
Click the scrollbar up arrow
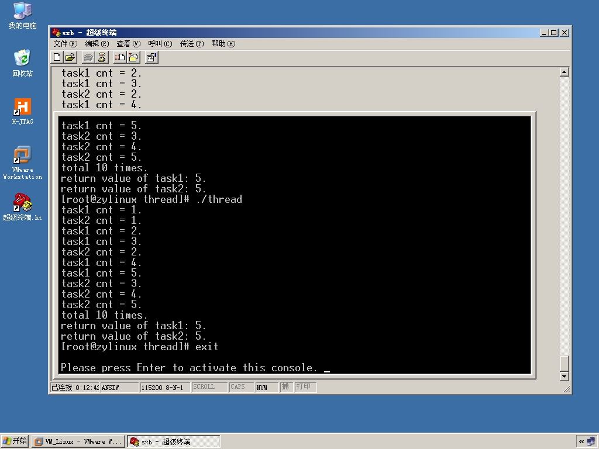point(564,72)
